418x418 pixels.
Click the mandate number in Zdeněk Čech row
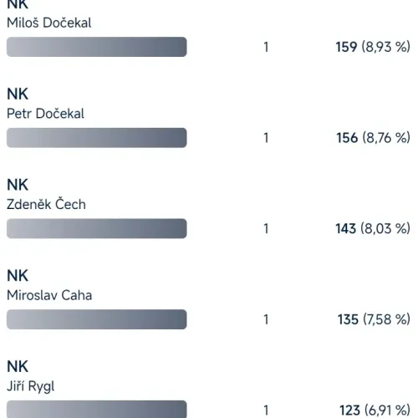click(267, 229)
